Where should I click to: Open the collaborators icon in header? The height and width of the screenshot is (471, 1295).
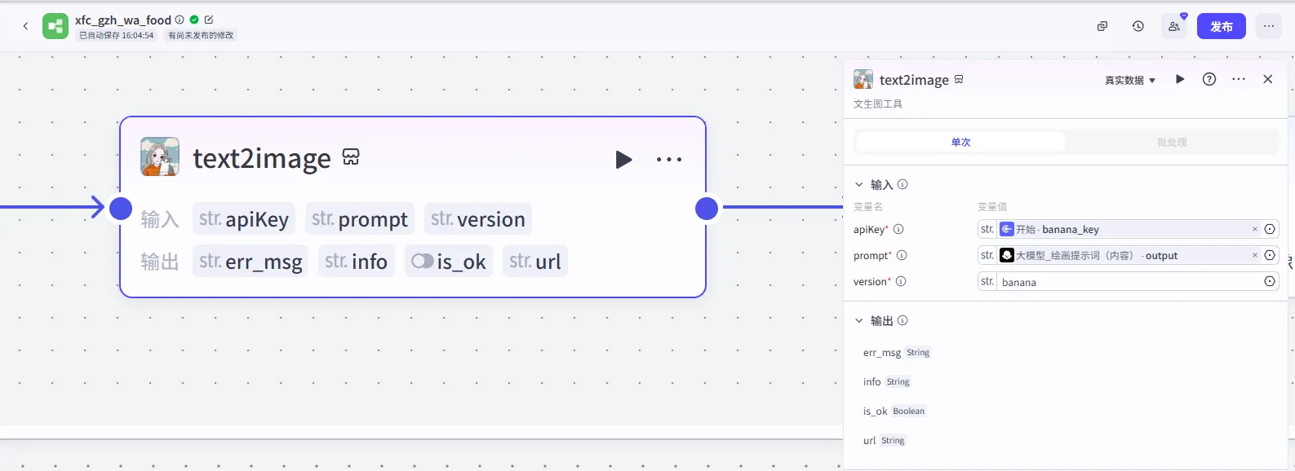1174,26
